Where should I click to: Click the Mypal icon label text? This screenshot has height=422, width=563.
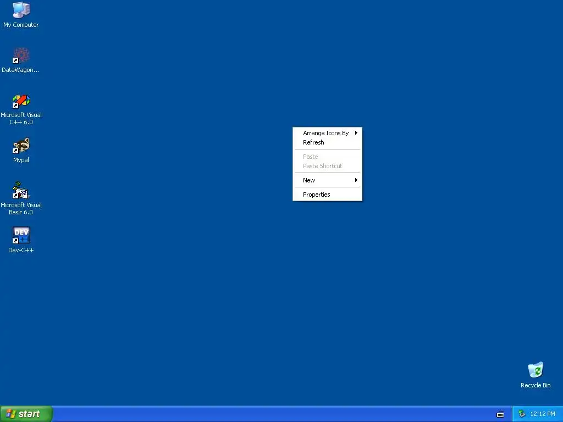click(21, 160)
